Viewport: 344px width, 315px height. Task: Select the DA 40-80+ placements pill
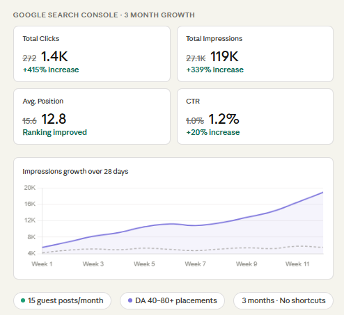(172, 300)
